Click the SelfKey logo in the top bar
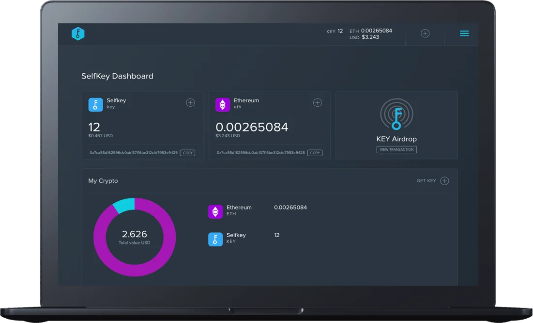The image size is (533, 323). [x=78, y=33]
